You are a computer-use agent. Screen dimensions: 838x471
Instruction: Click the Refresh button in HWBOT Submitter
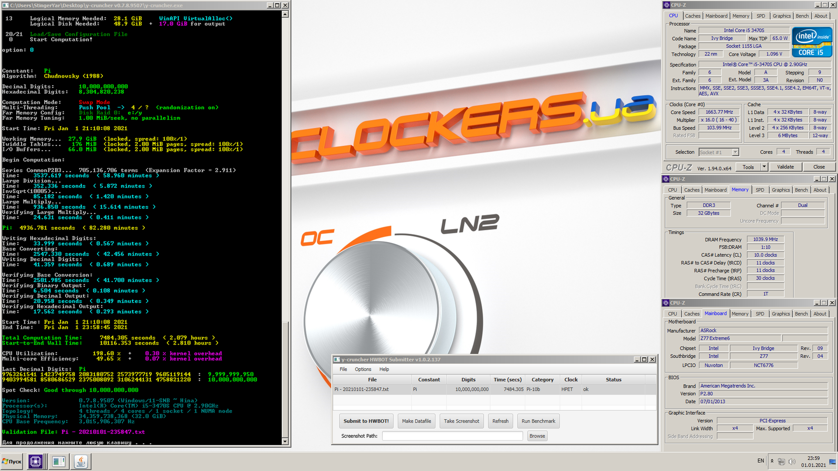[500, 421]
